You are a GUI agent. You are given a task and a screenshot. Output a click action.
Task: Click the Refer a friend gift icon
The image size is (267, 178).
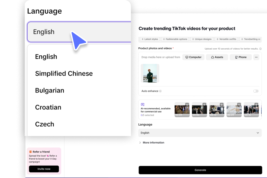(31, 152)
